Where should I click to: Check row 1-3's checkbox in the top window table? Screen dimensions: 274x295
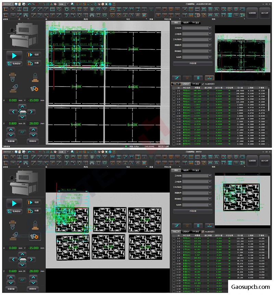[x=174, y=96]
